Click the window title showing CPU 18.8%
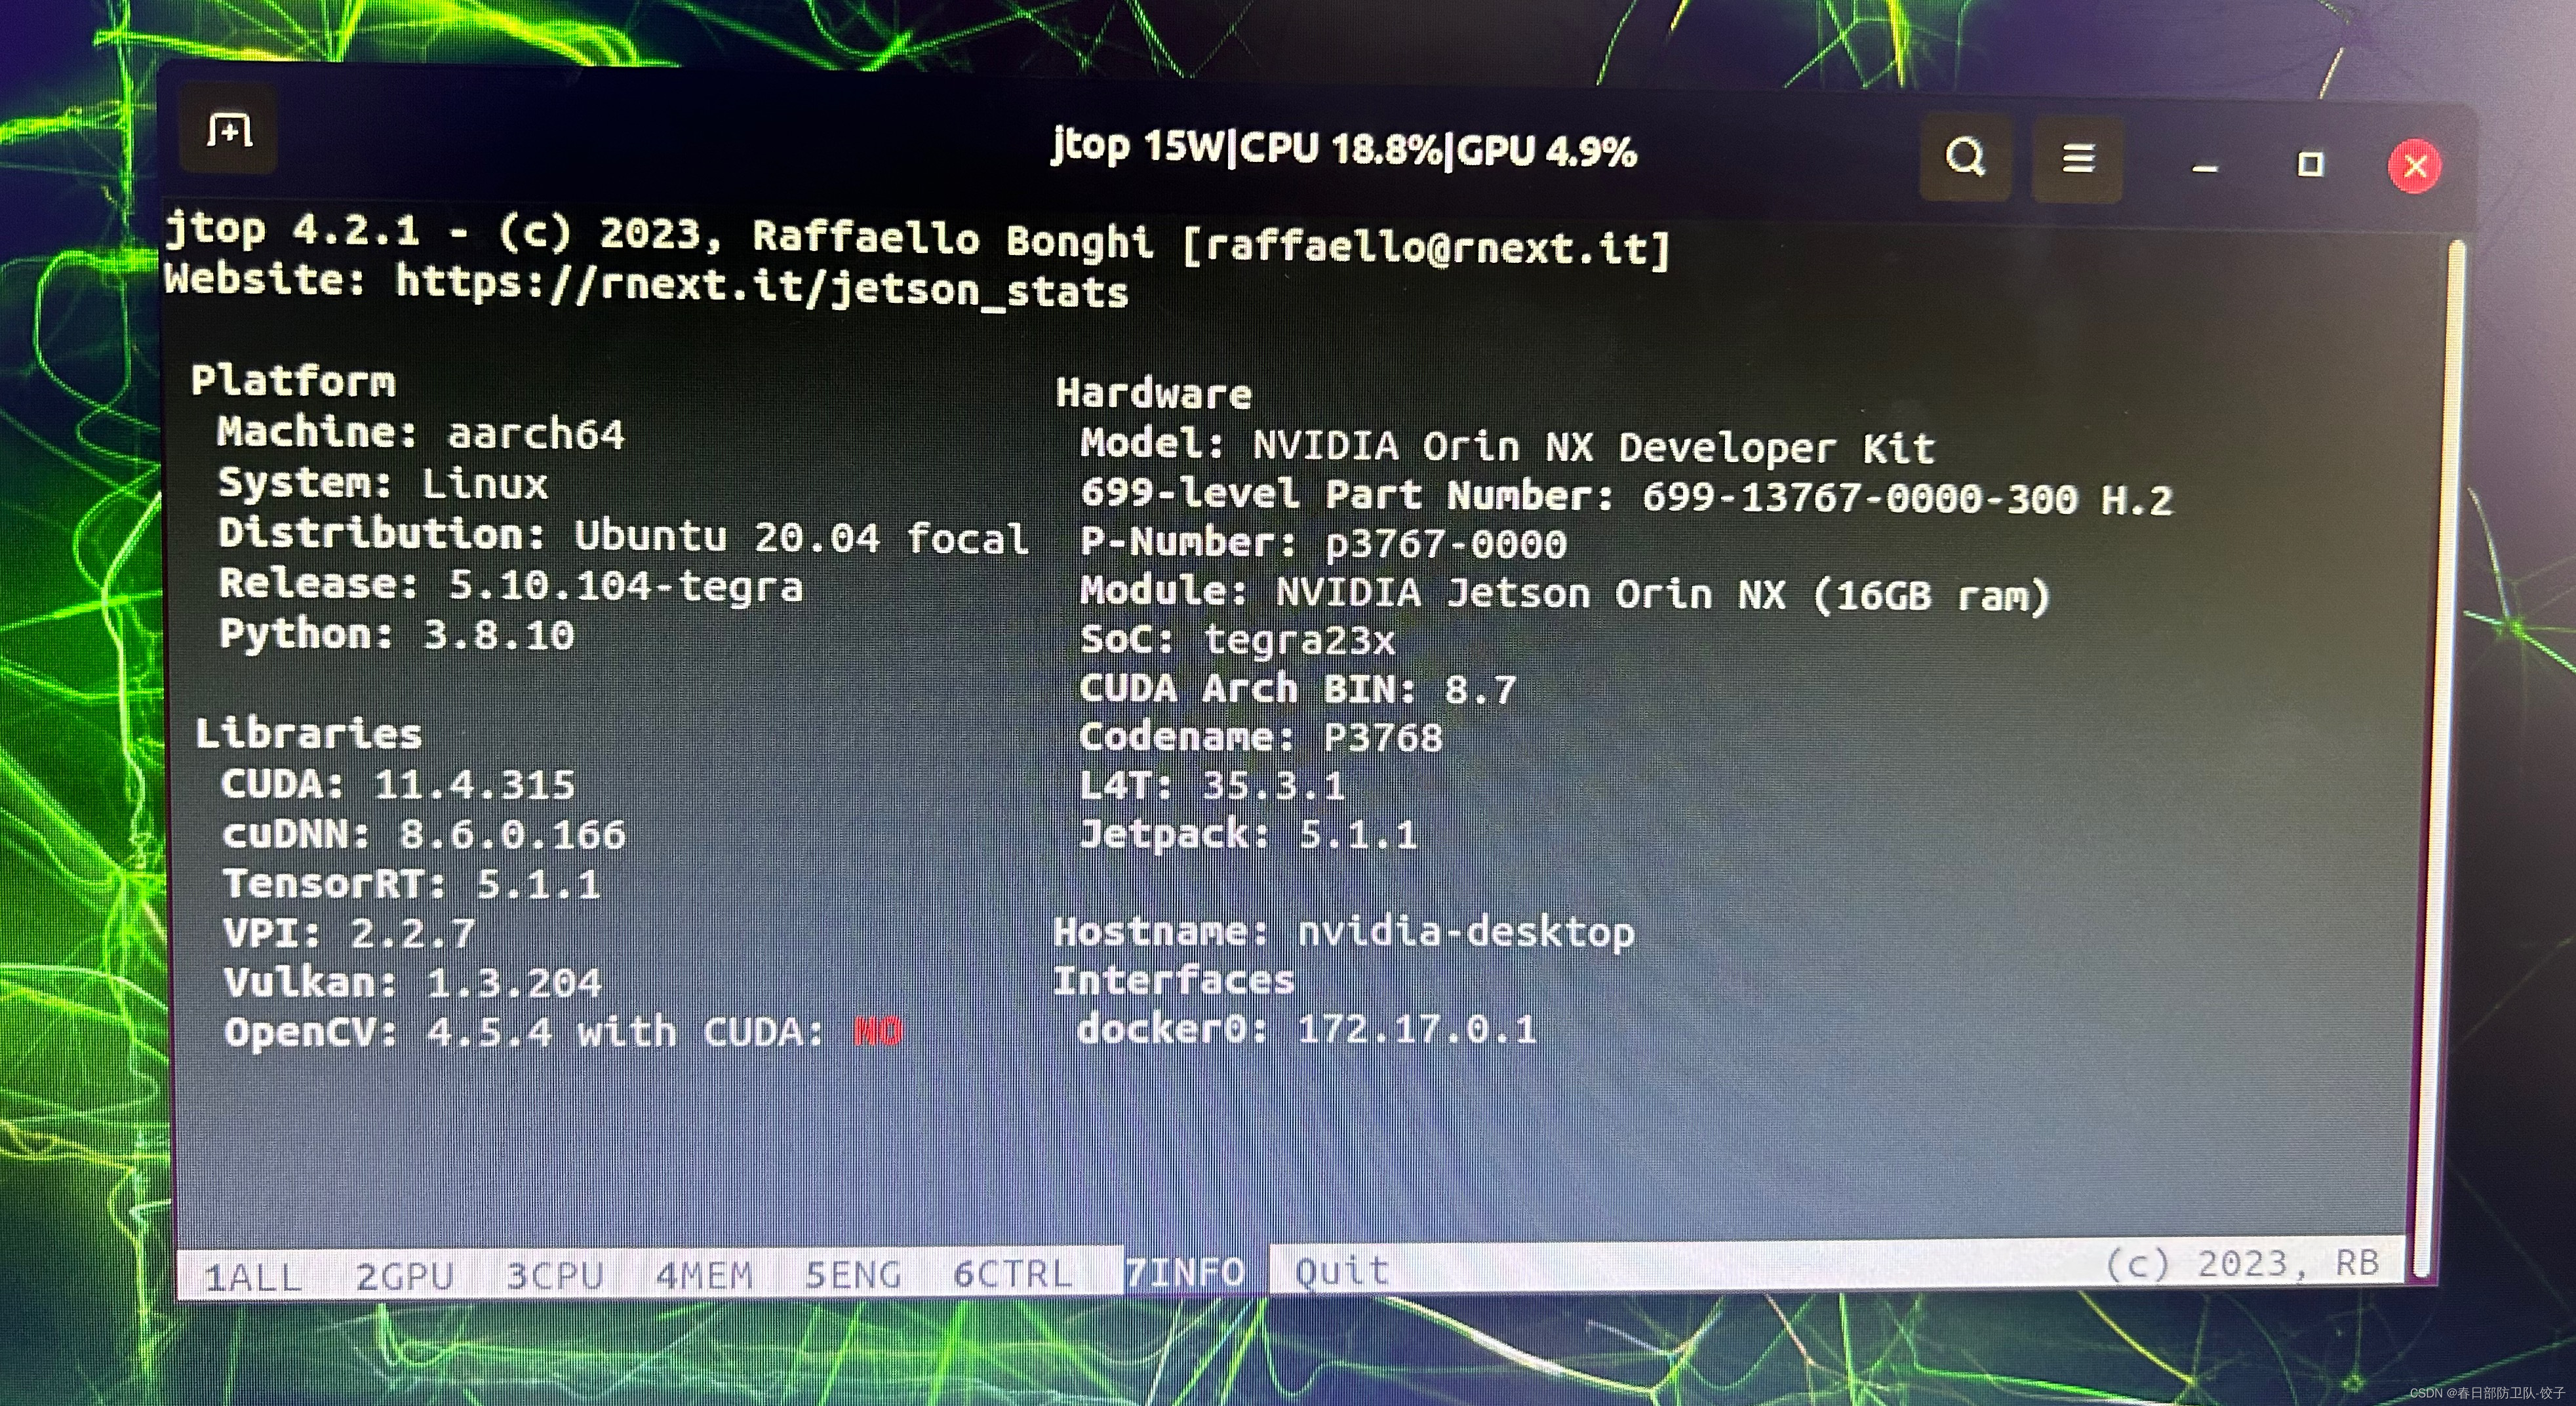 1343,150
